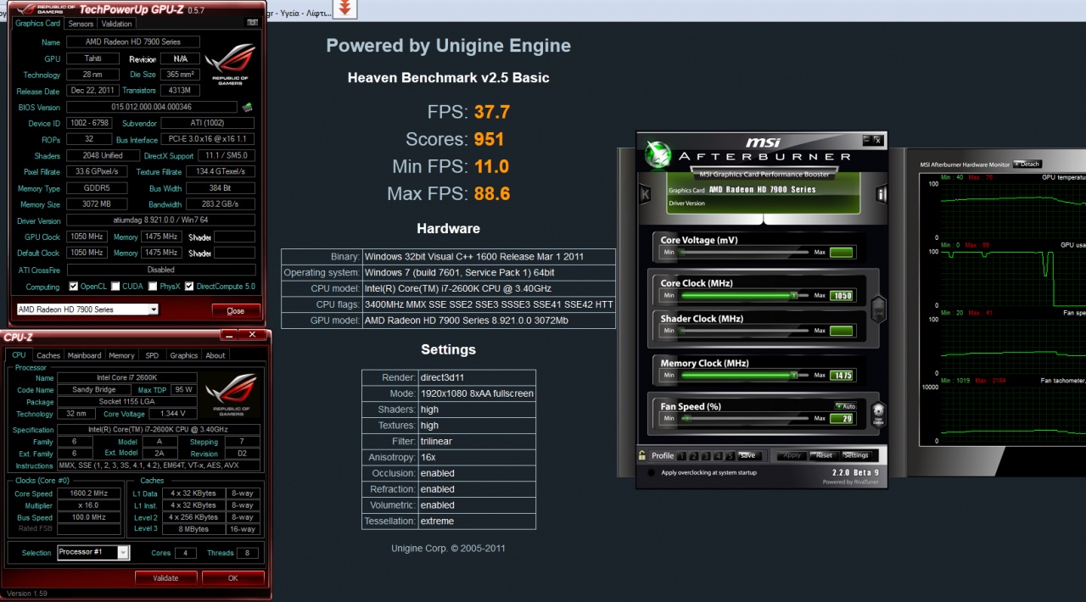Switch to the Sensors tab in GPU-Z
This screenshot has height=602, width=1086.
pyautogui.click(x=81, y=24)
